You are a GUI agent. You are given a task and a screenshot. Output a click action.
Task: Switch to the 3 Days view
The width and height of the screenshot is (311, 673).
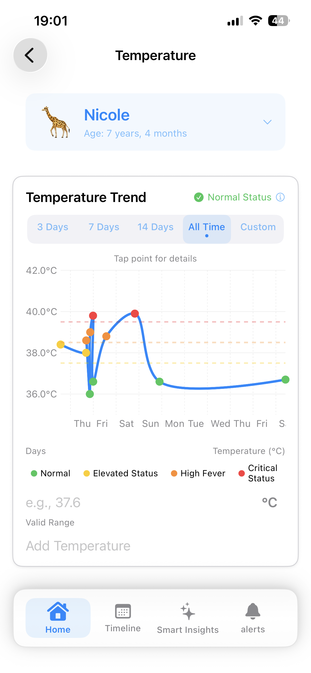(x=53, y=227)
